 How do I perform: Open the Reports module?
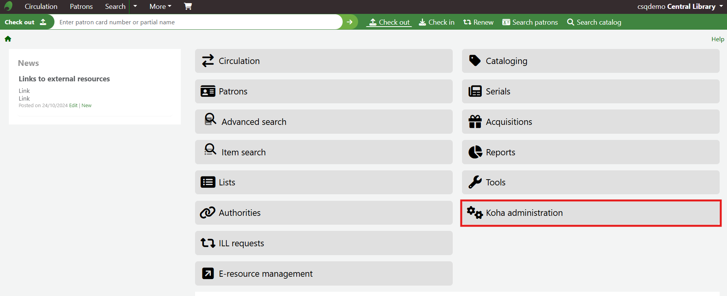[591, 152]
